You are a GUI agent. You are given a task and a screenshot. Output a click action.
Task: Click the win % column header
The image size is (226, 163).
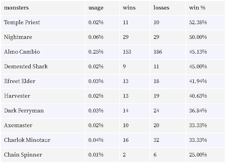[x=197, y=8]
